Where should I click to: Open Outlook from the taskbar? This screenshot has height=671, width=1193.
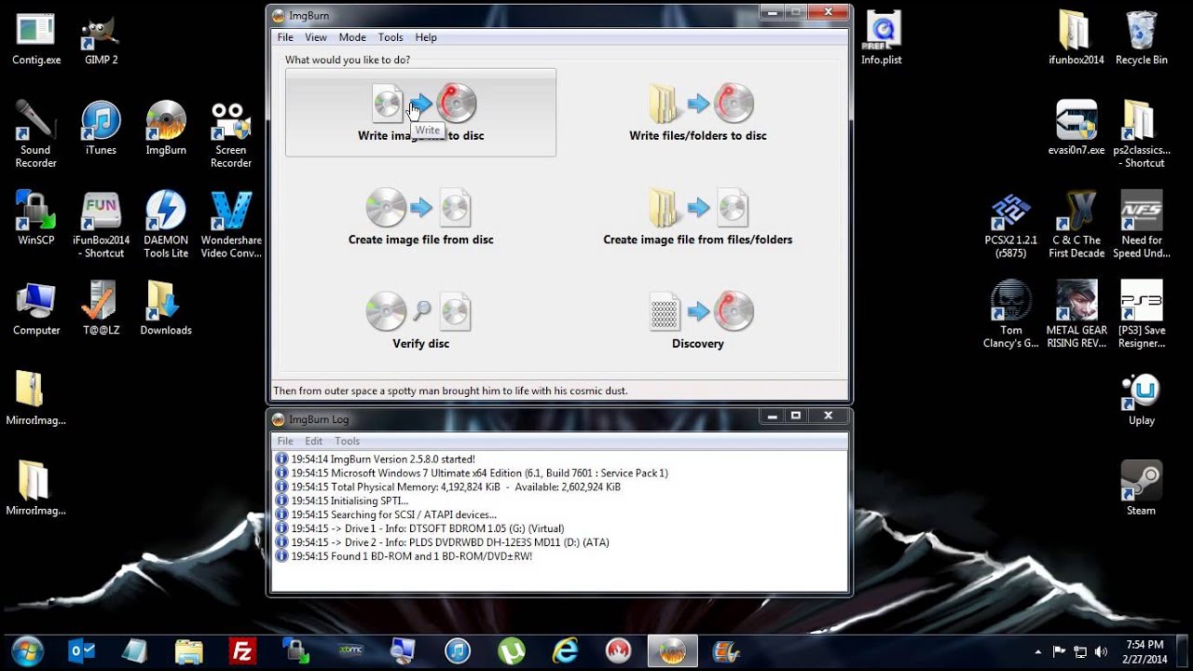[x=83, y=650]
